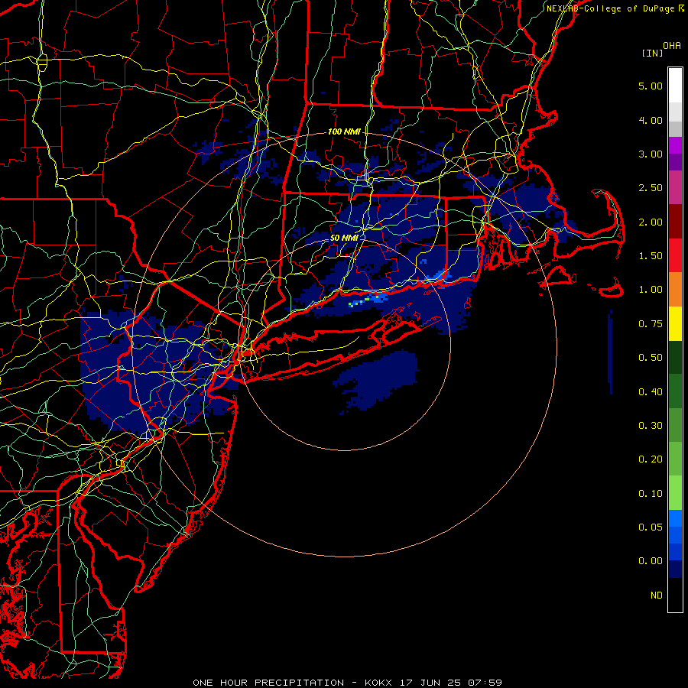
Task: Click the 1.00 legend value label
Action: (651, 290)
